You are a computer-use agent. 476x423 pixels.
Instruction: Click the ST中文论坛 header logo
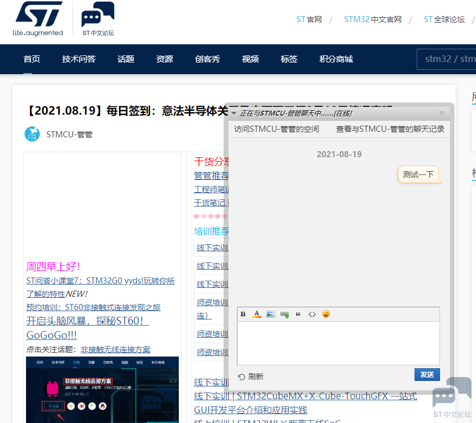tap(98, 18)
